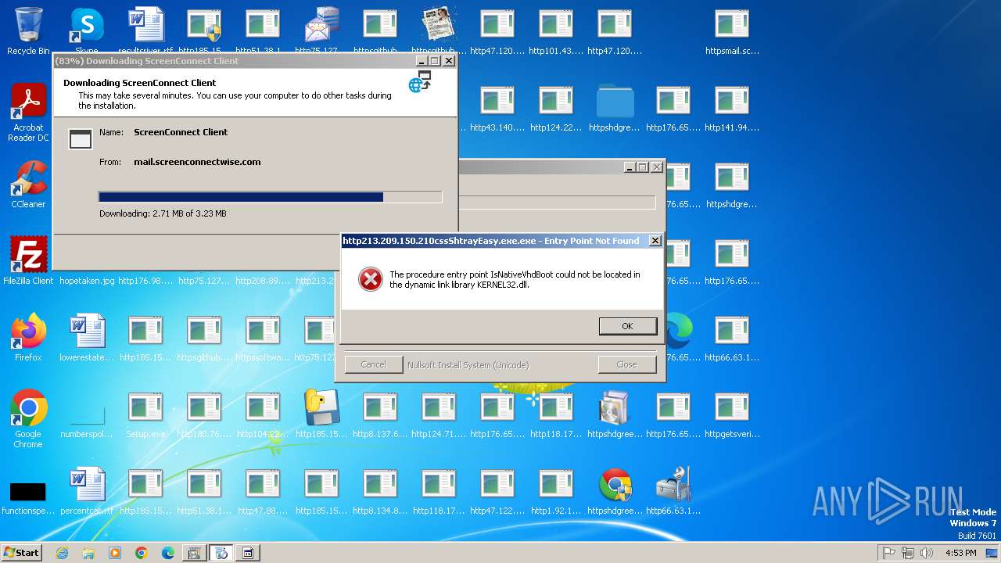Select the httpshdgree... file with Chrome icon
This screenshot has width=1001, height=563.
tap(615, 491)
